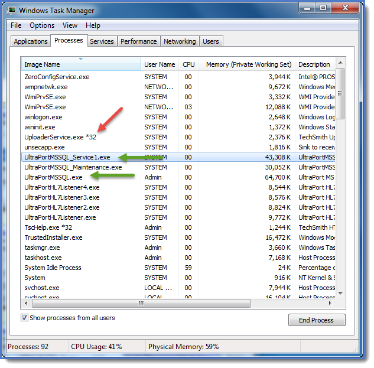Select svchost.exe with 7,944 K memory
The image size is (374, 368).
click(x=178, y=288)
